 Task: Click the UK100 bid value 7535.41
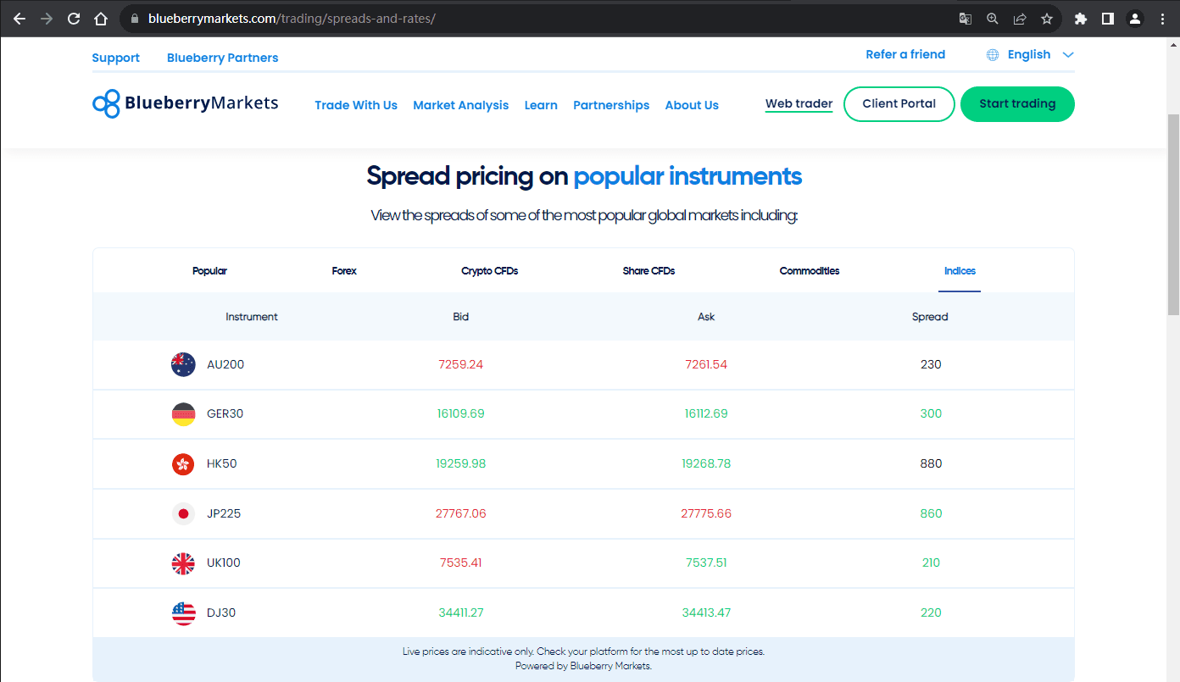tap(461, 563)
